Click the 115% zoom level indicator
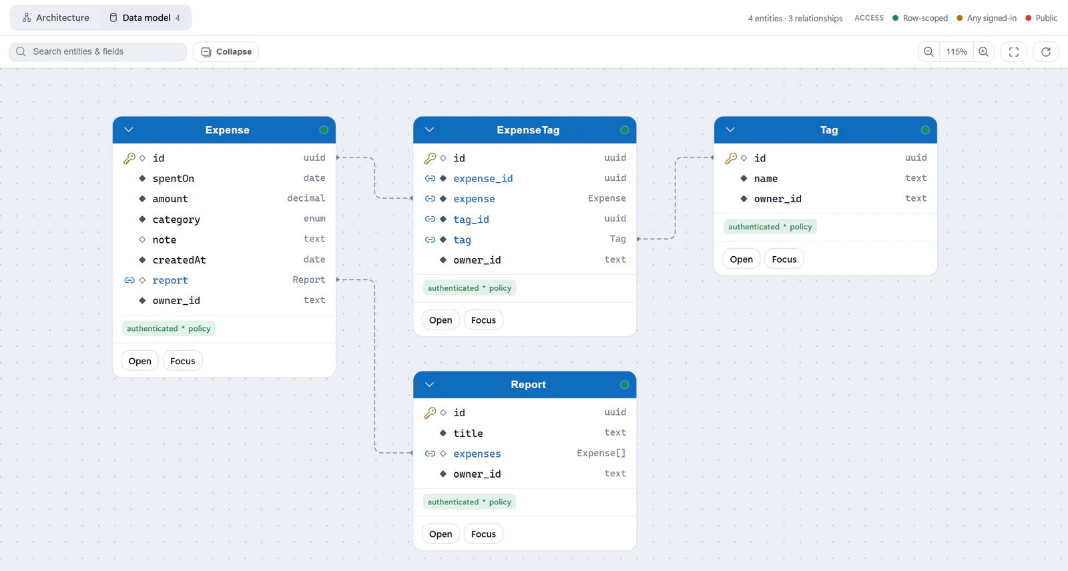Image resolution: width=1068 pixels, height=571 pixels. click(957, 51)
